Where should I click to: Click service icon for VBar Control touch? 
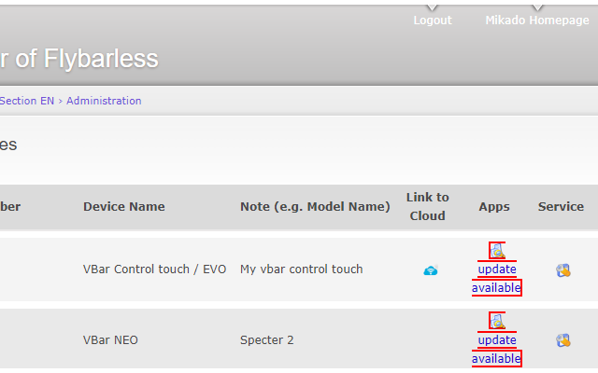click(x=563, y=270)
